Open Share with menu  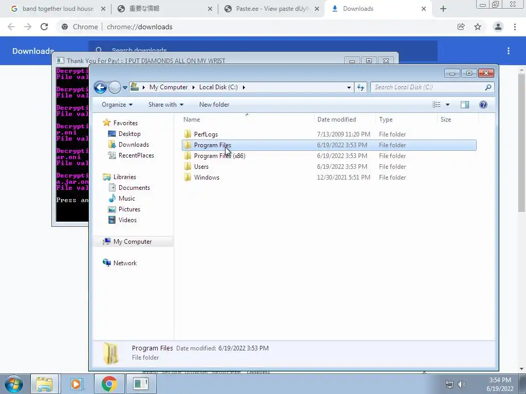pos(166,105)
